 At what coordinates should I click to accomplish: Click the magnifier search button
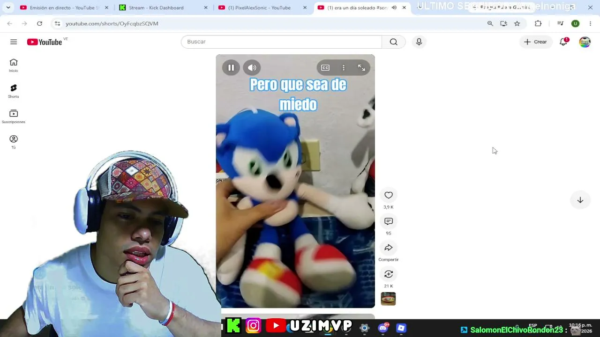pos(394,42)
